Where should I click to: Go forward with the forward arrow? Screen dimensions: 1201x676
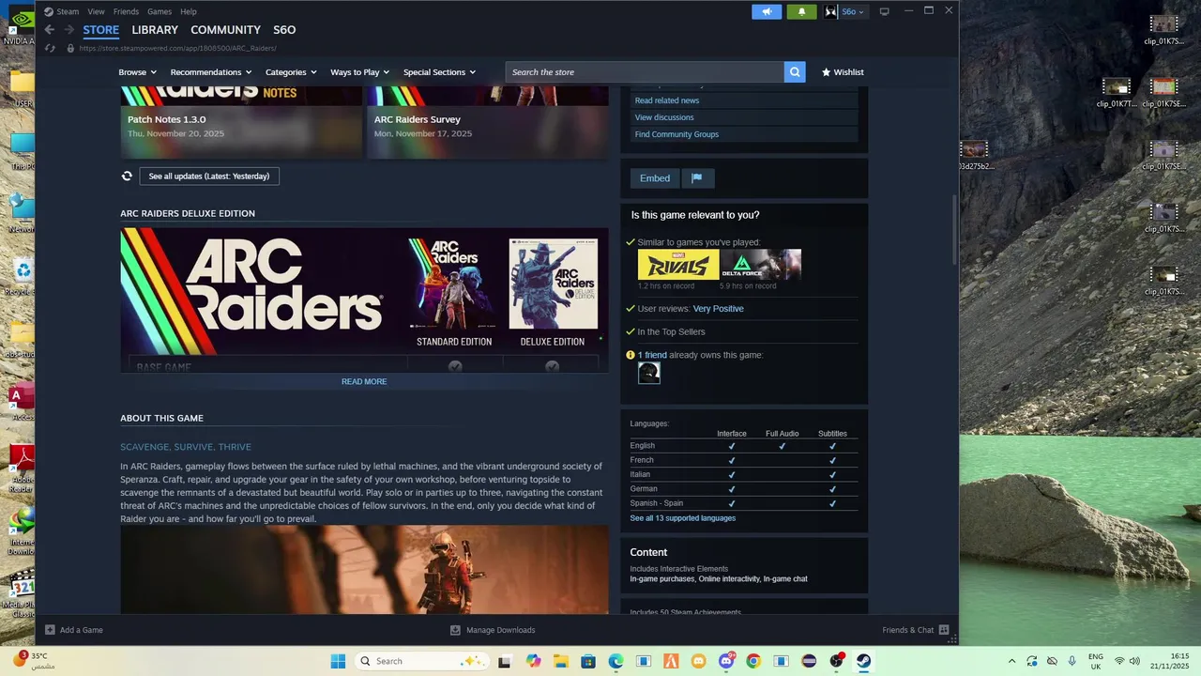[x=68, y=30]
